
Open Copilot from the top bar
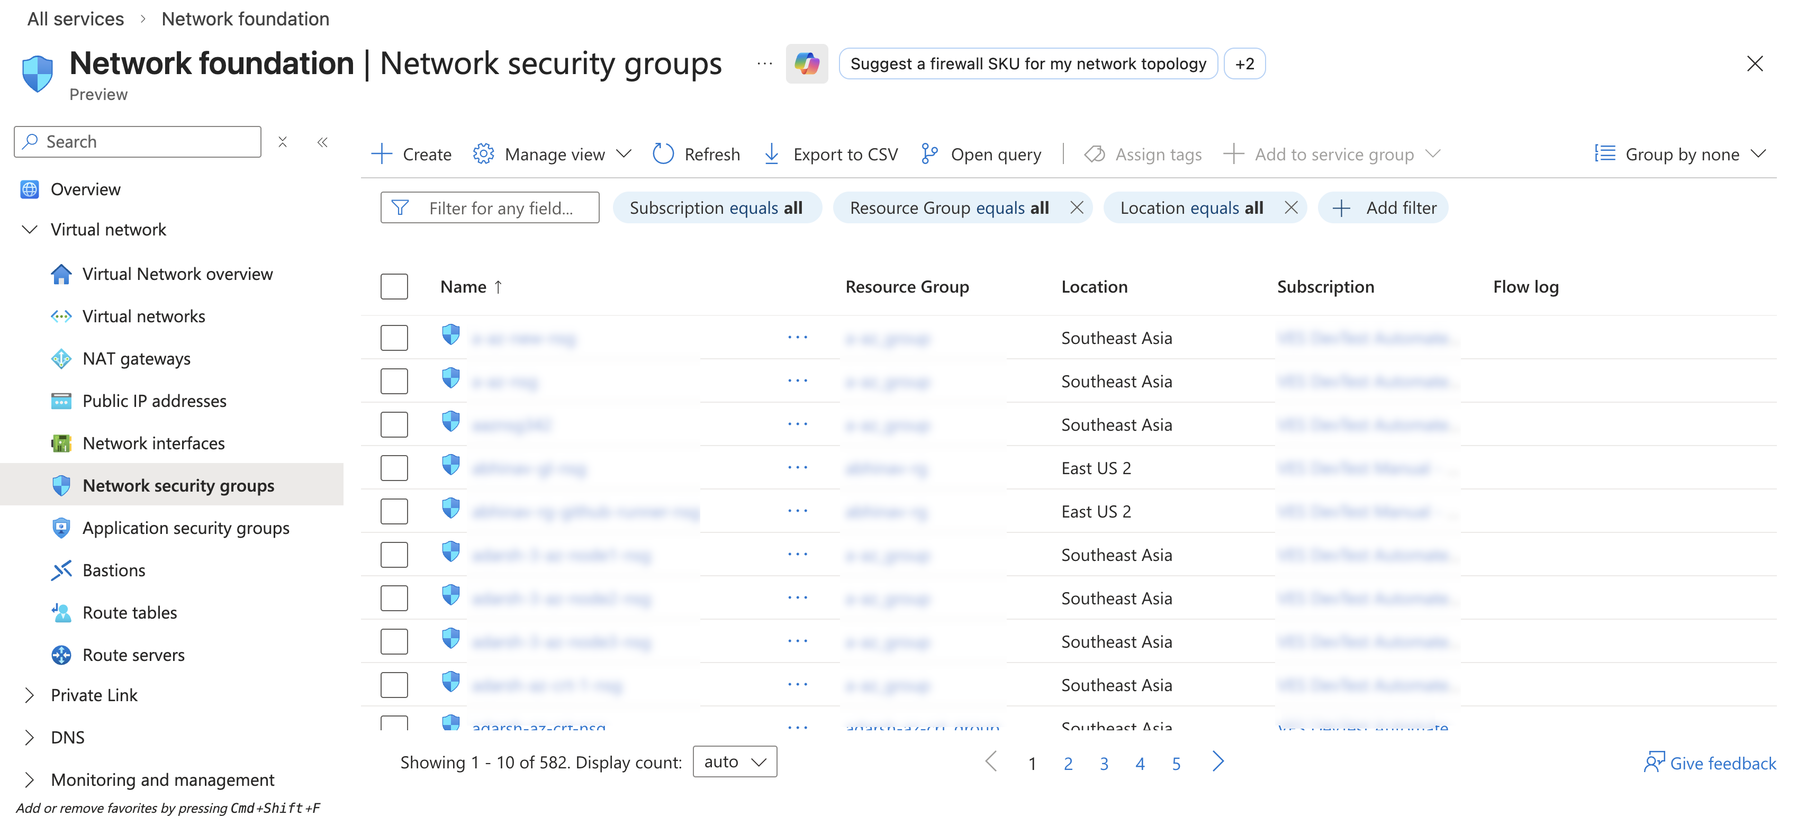tap(807, 64)
